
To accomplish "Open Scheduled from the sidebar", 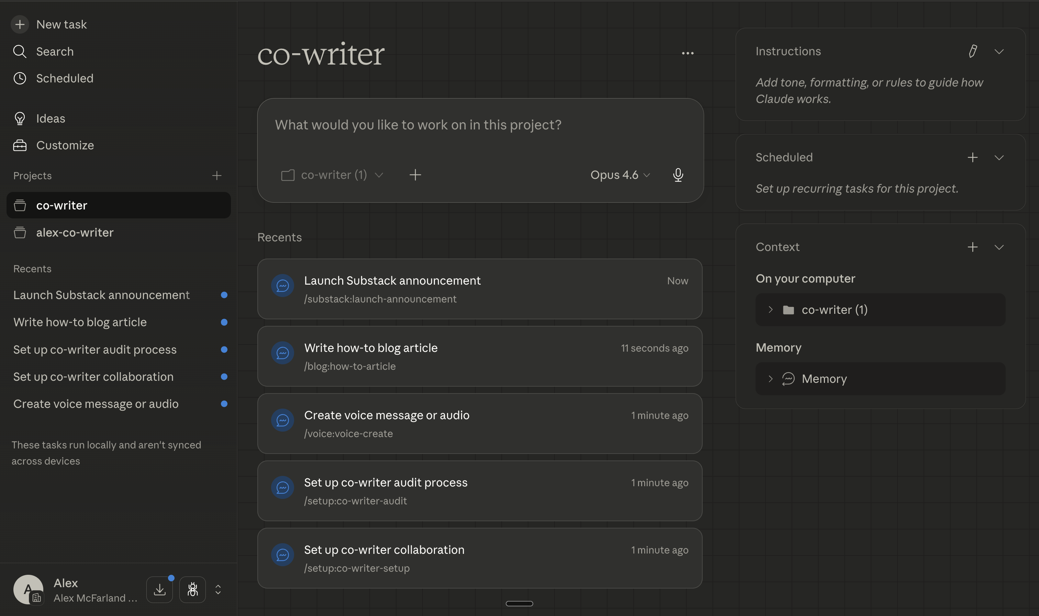I will coord(65,78).
